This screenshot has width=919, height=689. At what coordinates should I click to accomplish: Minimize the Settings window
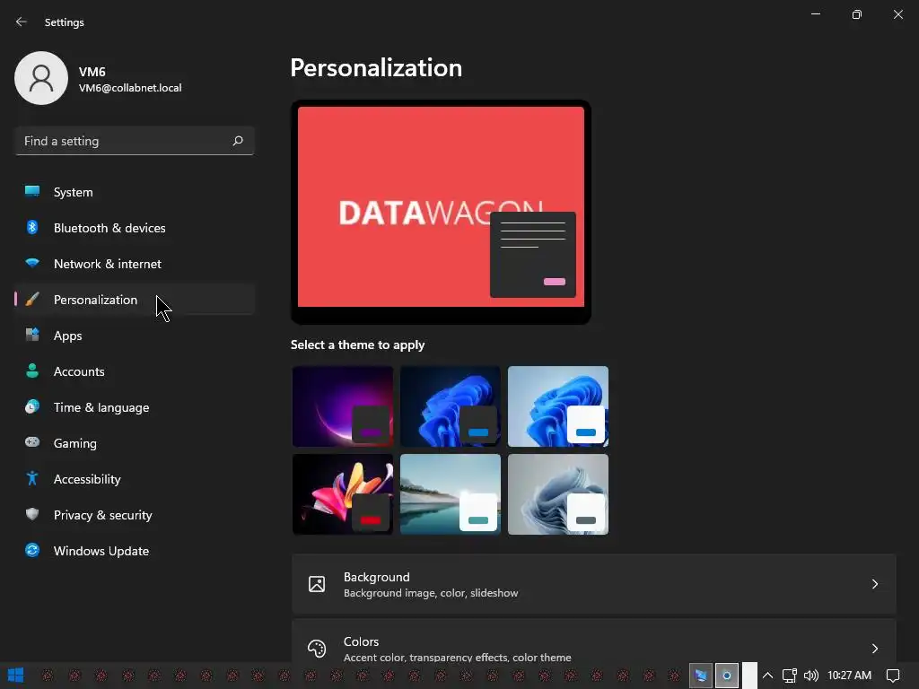(x=815, y=14)
